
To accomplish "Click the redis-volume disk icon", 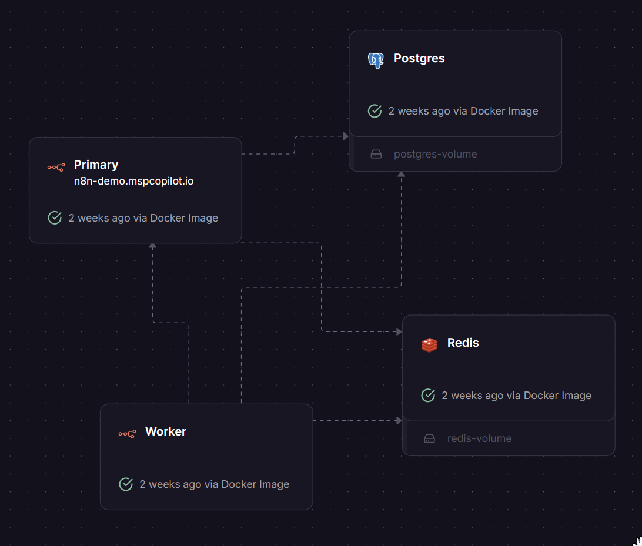I will (x=430, y=438).
